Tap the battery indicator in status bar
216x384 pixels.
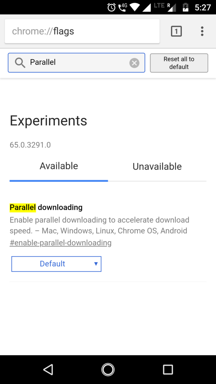click(186, 7)
